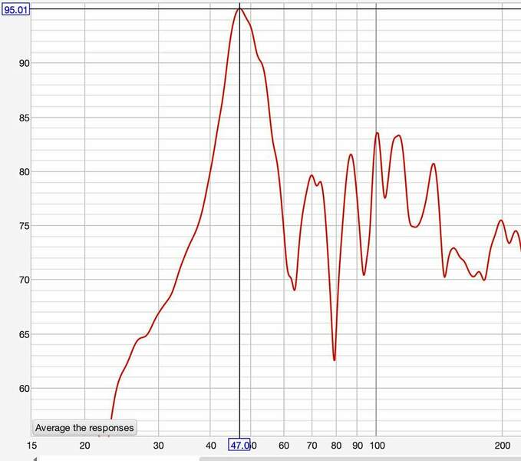Image resolution: width=521 pixels, height=461 pixels.
Task: Click the 200 label on the frequency axis
Action: point(503,445)
